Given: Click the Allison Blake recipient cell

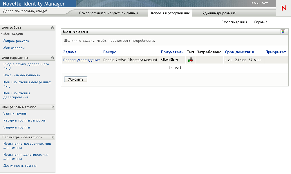Looking at the screenshot, I should tap(172, 60).
